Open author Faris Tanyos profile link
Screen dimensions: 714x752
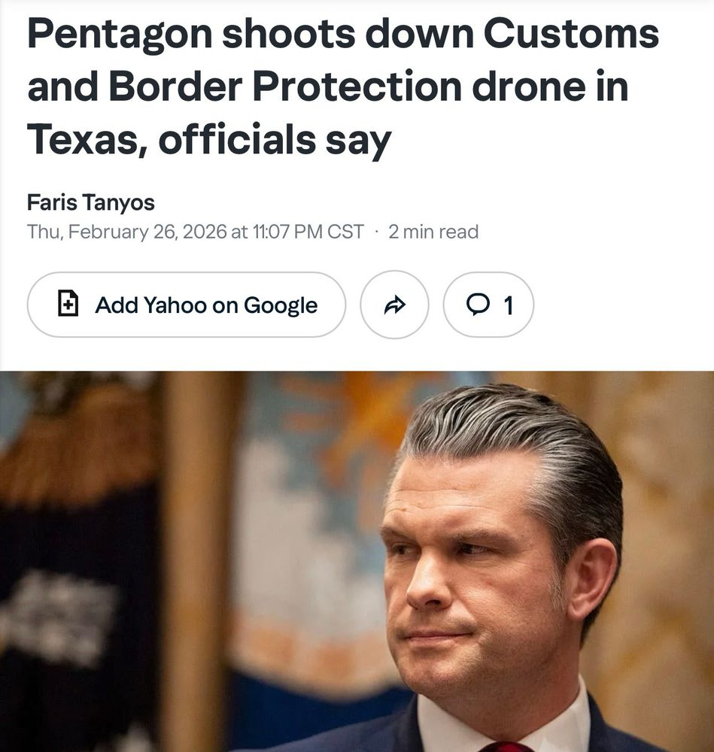click(91, 202)
